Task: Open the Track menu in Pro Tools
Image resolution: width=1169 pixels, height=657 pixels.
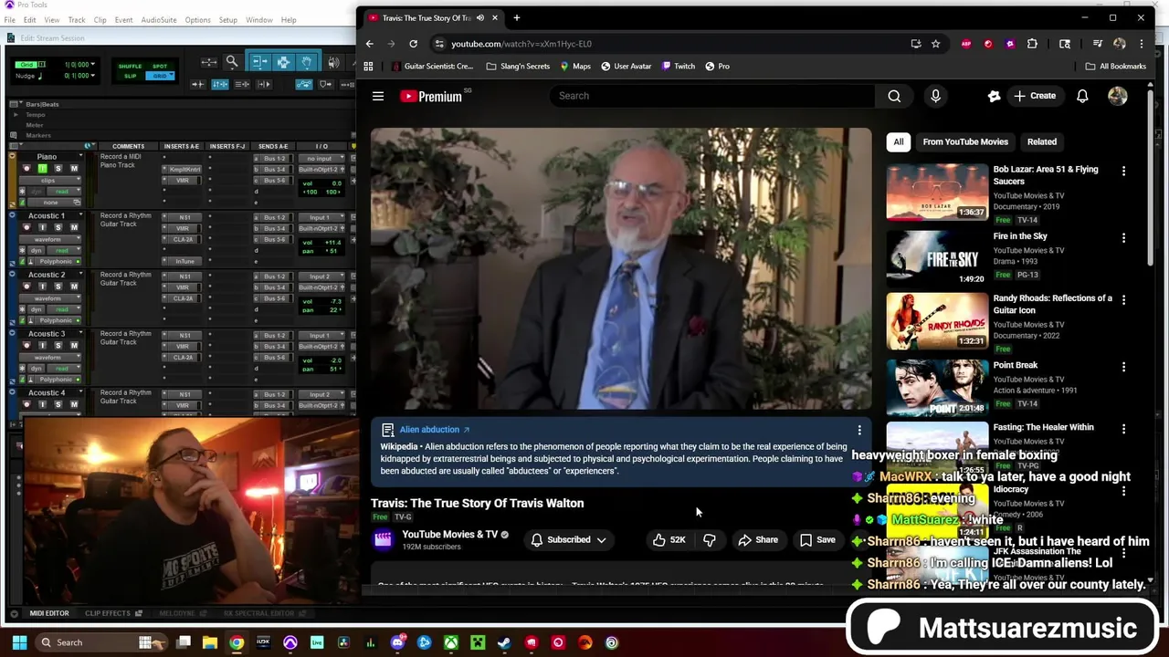Action: (77, 20)
